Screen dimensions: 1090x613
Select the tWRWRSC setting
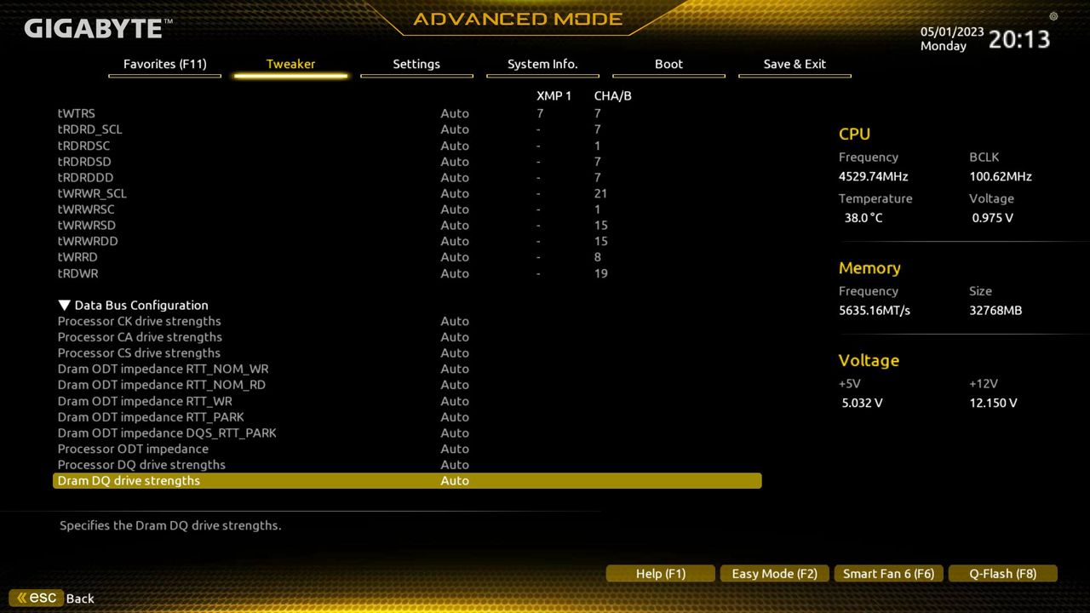[407, 209]
